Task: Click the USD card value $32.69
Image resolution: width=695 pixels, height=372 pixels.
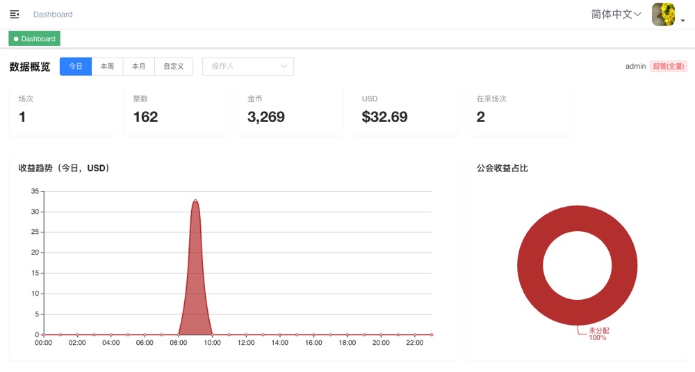Action: pos(385,117)
